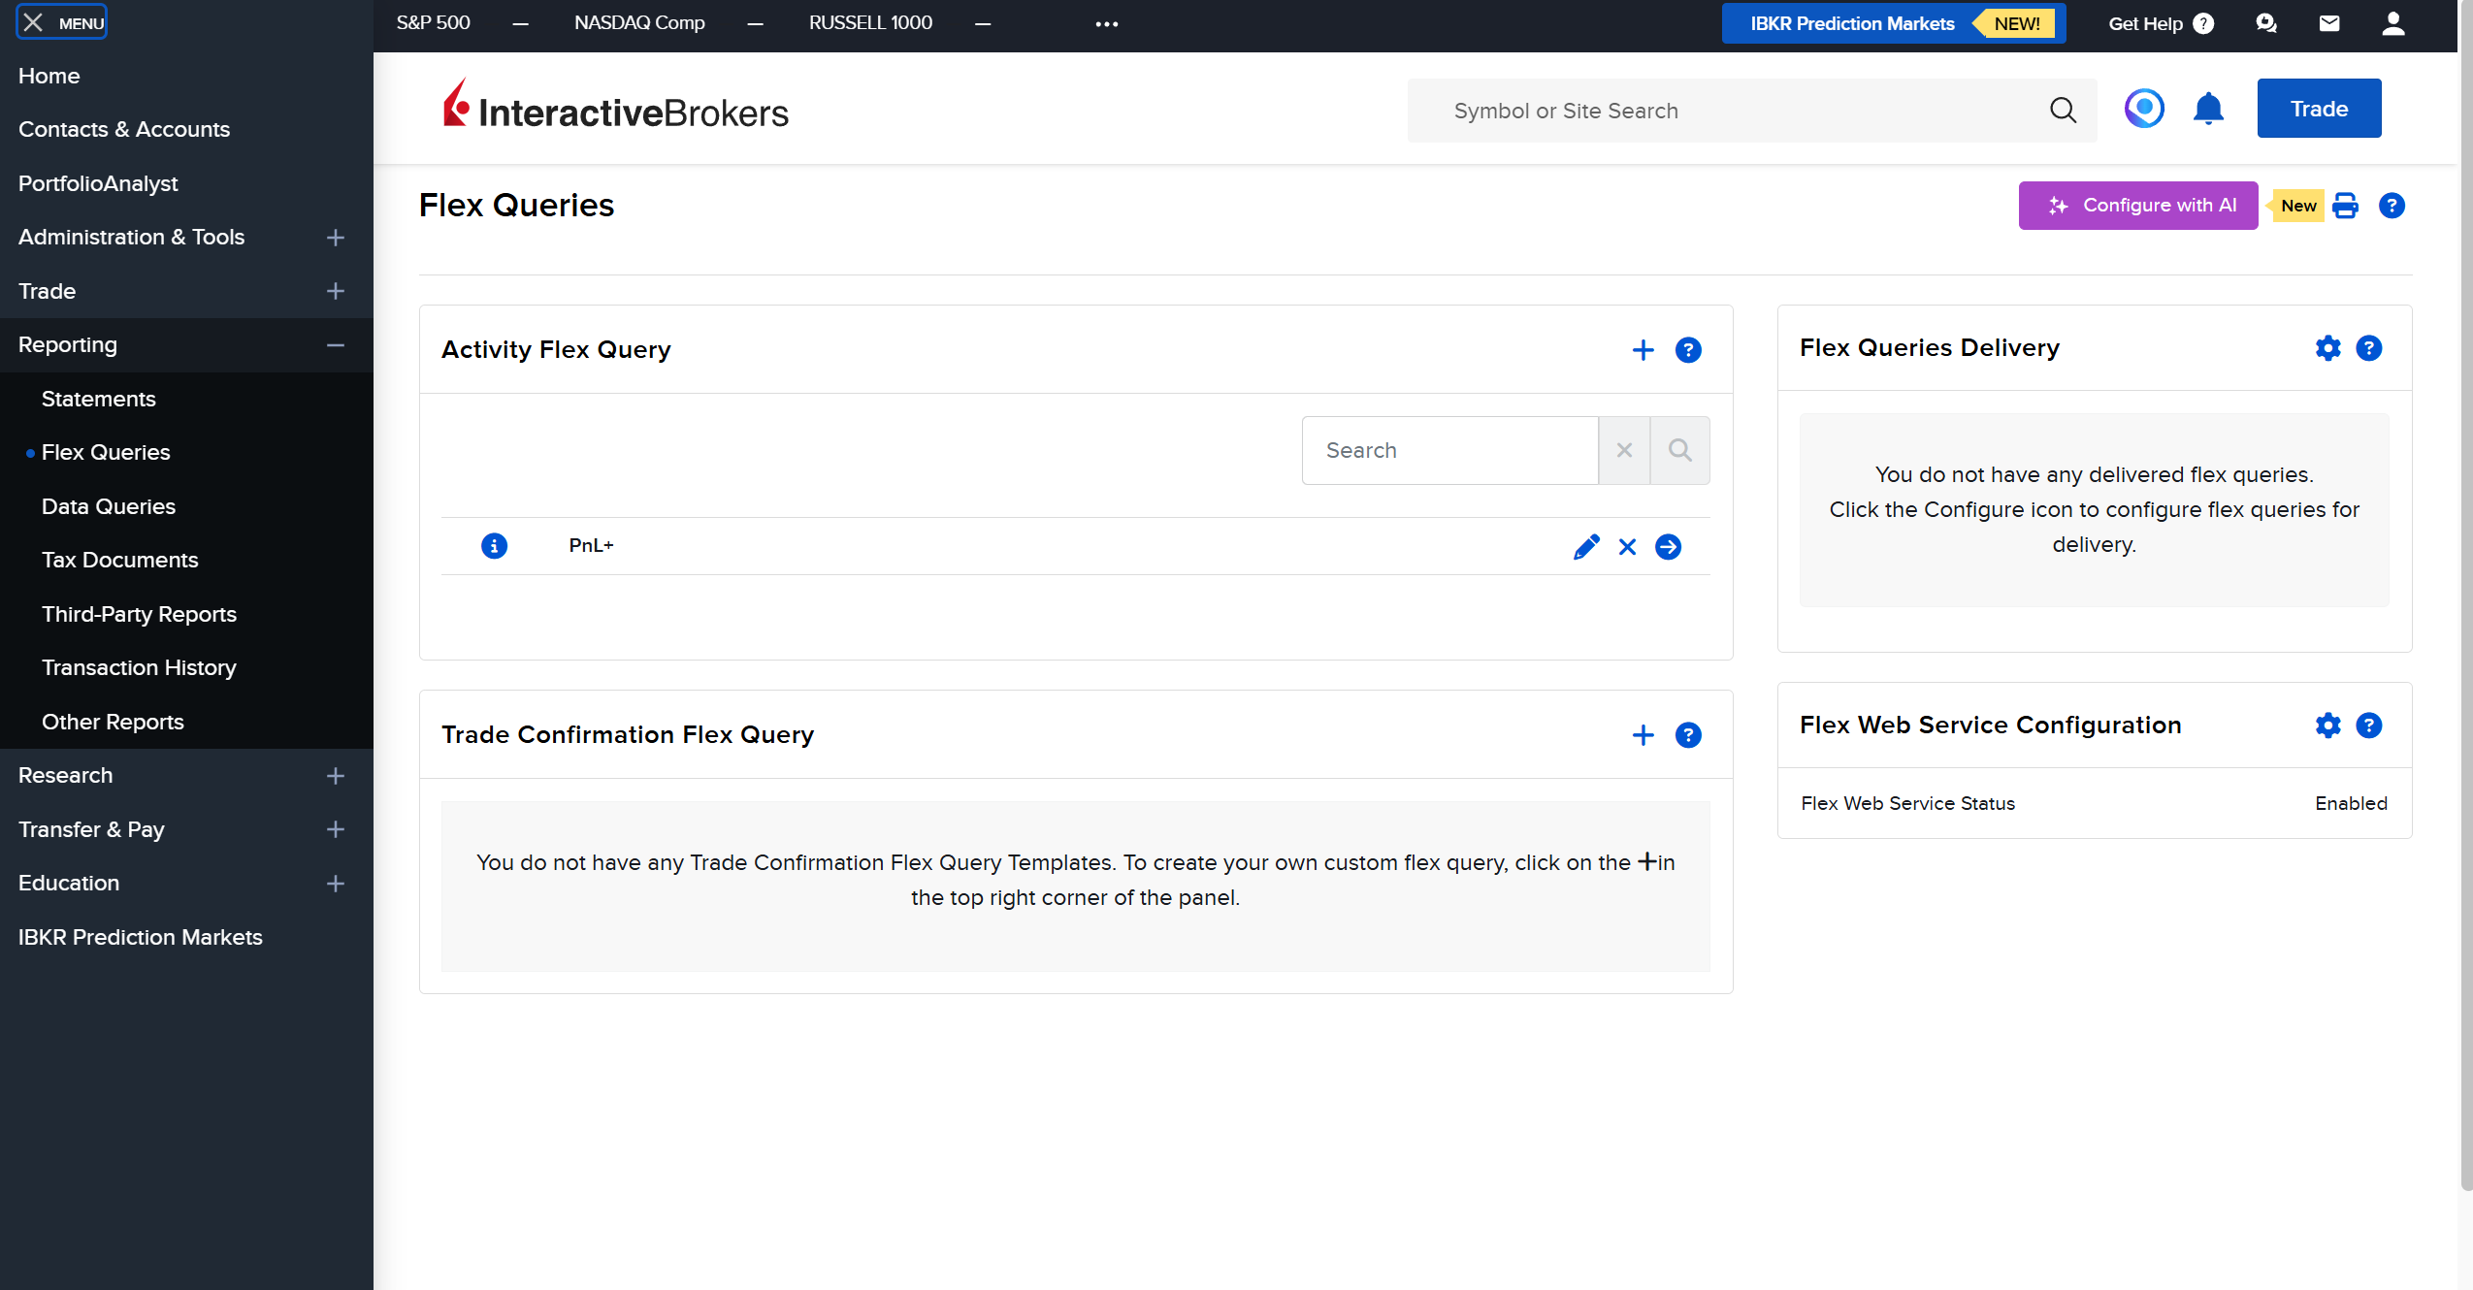Open Flex Queries Delivery help icon
This screenshot has height=1290, width=2473.
[x=2369, y=348]
